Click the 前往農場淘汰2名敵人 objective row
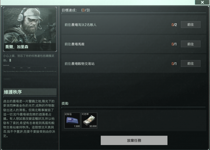Screen dimensions: 210x150 pos(134,25)
